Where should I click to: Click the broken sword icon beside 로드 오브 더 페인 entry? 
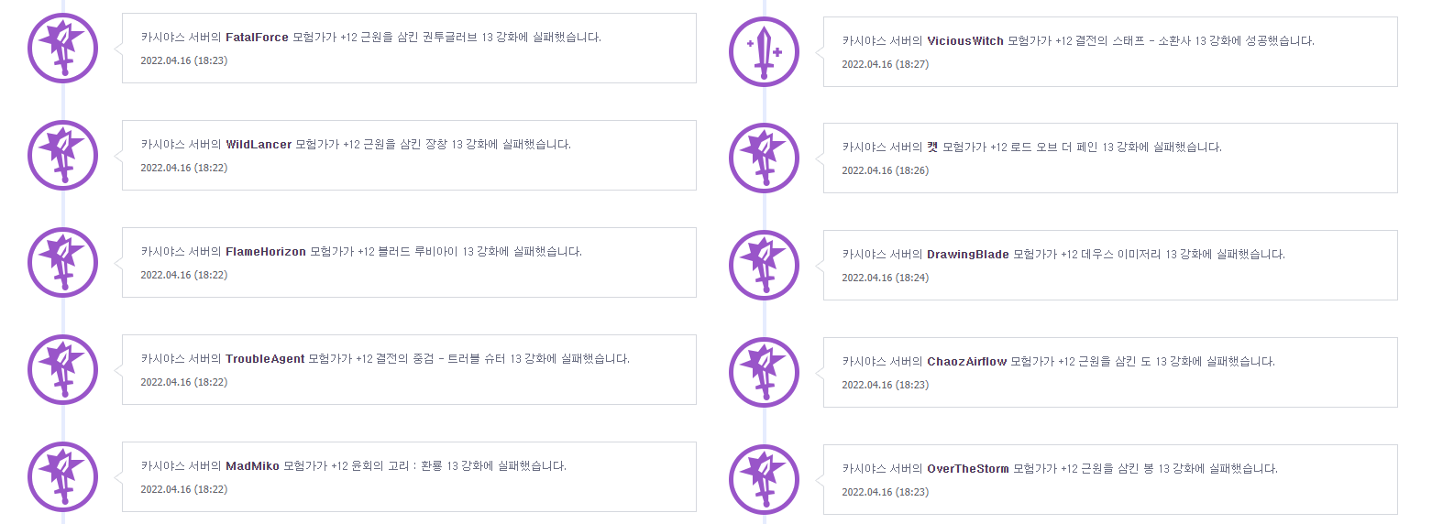pos(764,158)
